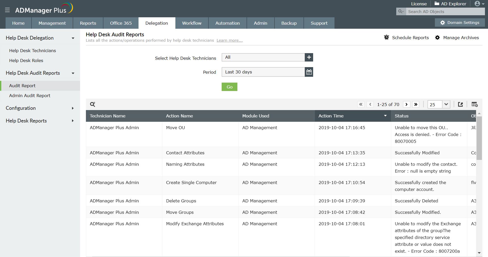Viewport: 488px width, 257px height.
Task: Click the table vertical scrollbar thumb
Action: tap(479, 138)
